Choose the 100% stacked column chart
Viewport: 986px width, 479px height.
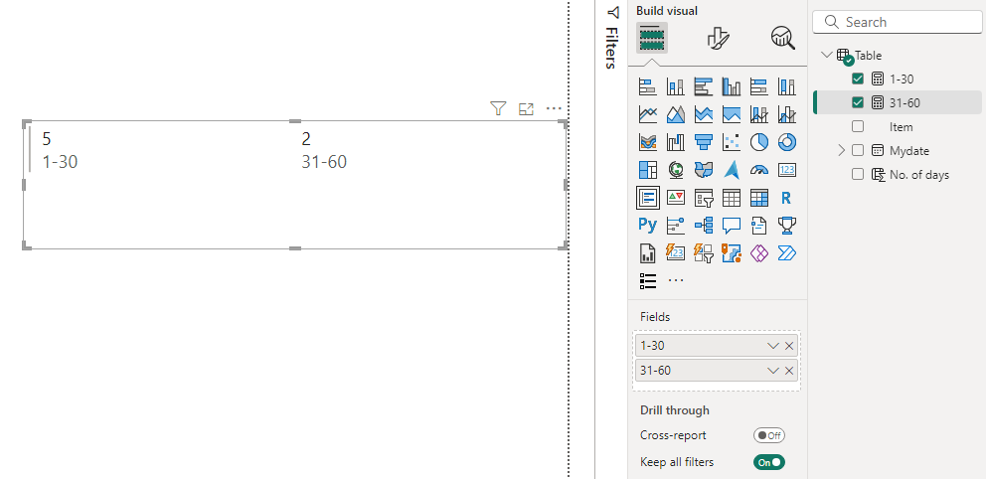786,86
